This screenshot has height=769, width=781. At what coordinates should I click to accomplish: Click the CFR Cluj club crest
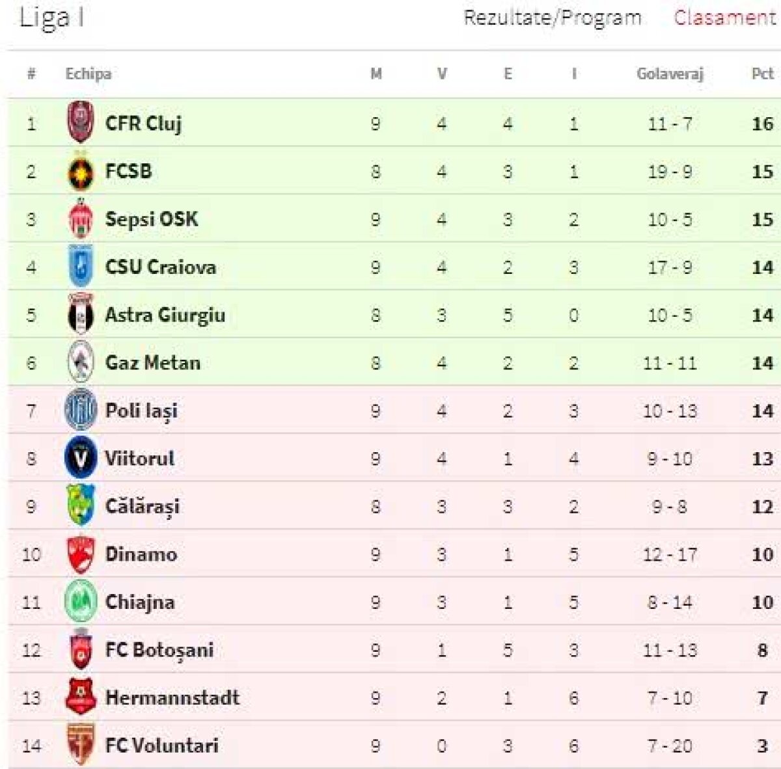tap(81, 122)
